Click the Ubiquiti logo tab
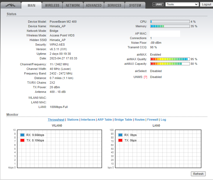Viewport: 213px width, 180px height. pos(11,5)
